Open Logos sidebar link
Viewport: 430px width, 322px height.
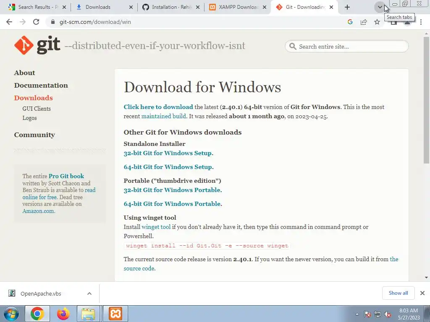click(x=30, y=118)
